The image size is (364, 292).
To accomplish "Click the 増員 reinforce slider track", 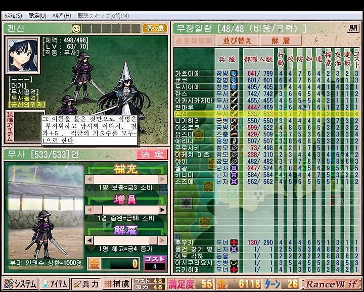I will coord(126,210).
